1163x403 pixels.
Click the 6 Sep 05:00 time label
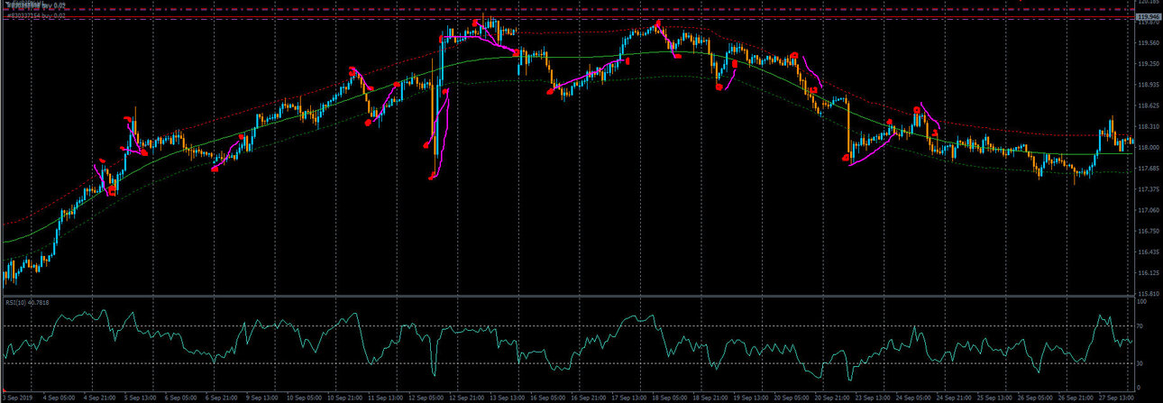[x=180, y=396]
